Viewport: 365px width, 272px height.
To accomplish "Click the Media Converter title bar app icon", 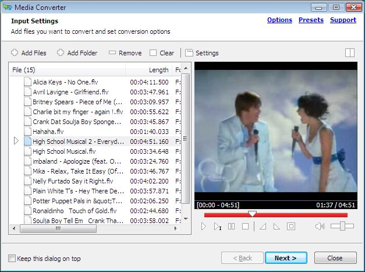I will 7,7.
